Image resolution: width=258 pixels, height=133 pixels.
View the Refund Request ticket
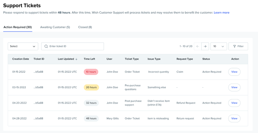234,103
